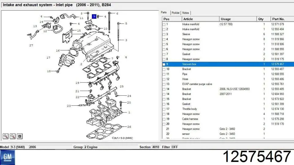
Task: Fit the diagram to the window
Action: point(20,136)
